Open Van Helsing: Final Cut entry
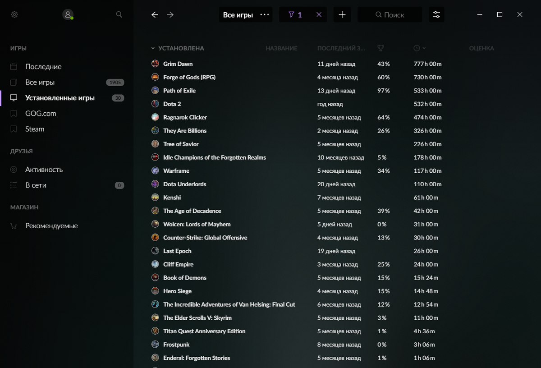 [x=229, y=304]
